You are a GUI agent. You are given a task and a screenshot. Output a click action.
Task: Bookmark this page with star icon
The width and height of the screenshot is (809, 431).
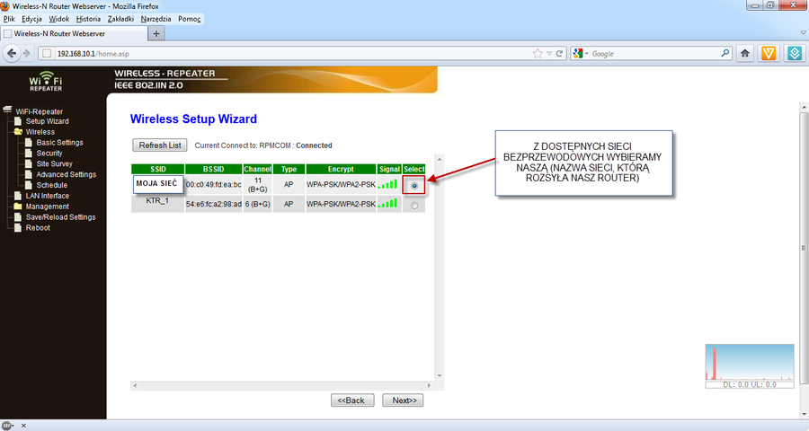[538, 54]
